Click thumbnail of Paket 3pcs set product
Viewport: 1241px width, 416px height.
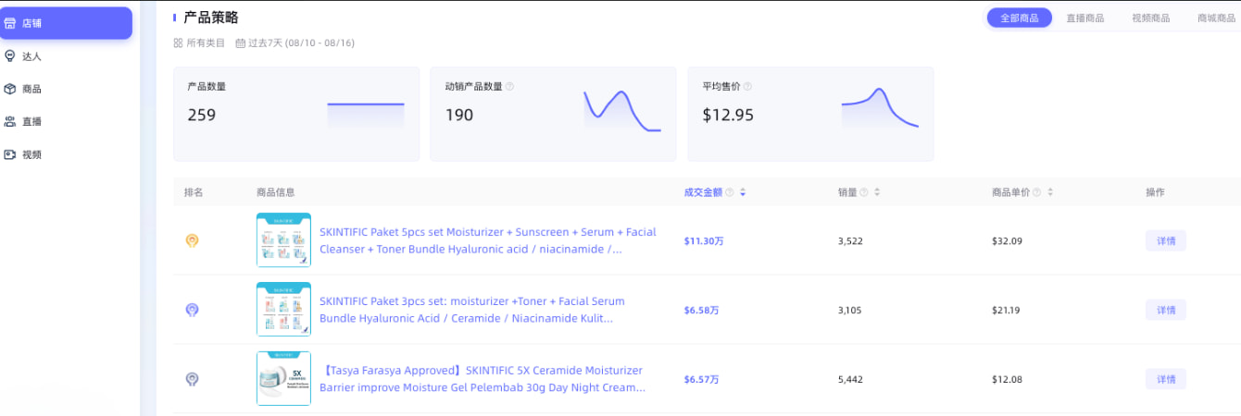coord(283,310)
